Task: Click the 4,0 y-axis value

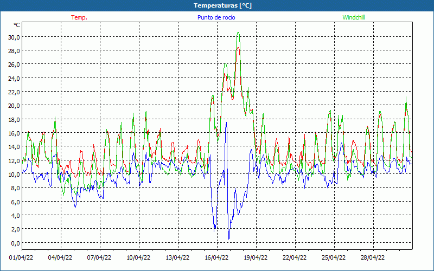Action: pos(15,215)
